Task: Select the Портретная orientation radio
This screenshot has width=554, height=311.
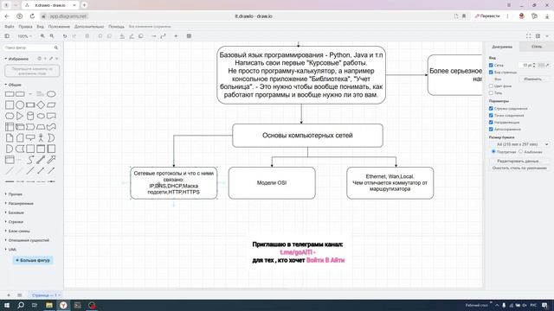Action: click(x=493, y=152)
